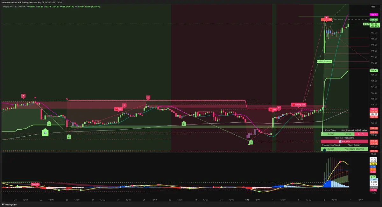Viewport: 382px width, 207px height.
Task: Click the Reversal Probability 68.31% bar
Action: point(344,141)
